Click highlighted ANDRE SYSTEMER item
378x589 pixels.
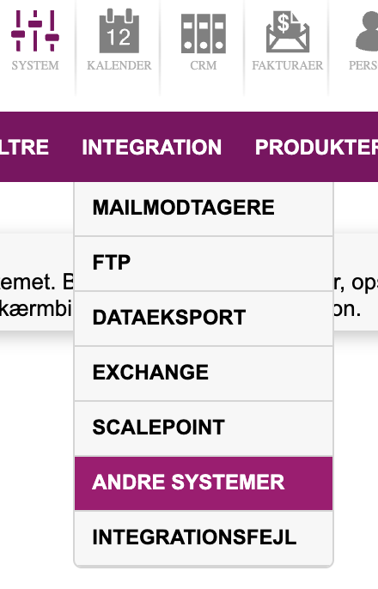coord(204,483)
